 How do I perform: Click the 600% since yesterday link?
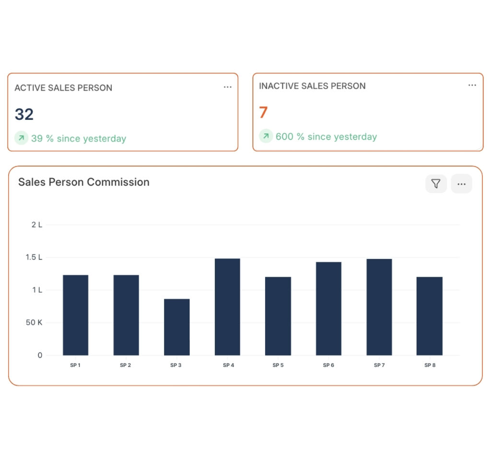click(x=326, y=136)
